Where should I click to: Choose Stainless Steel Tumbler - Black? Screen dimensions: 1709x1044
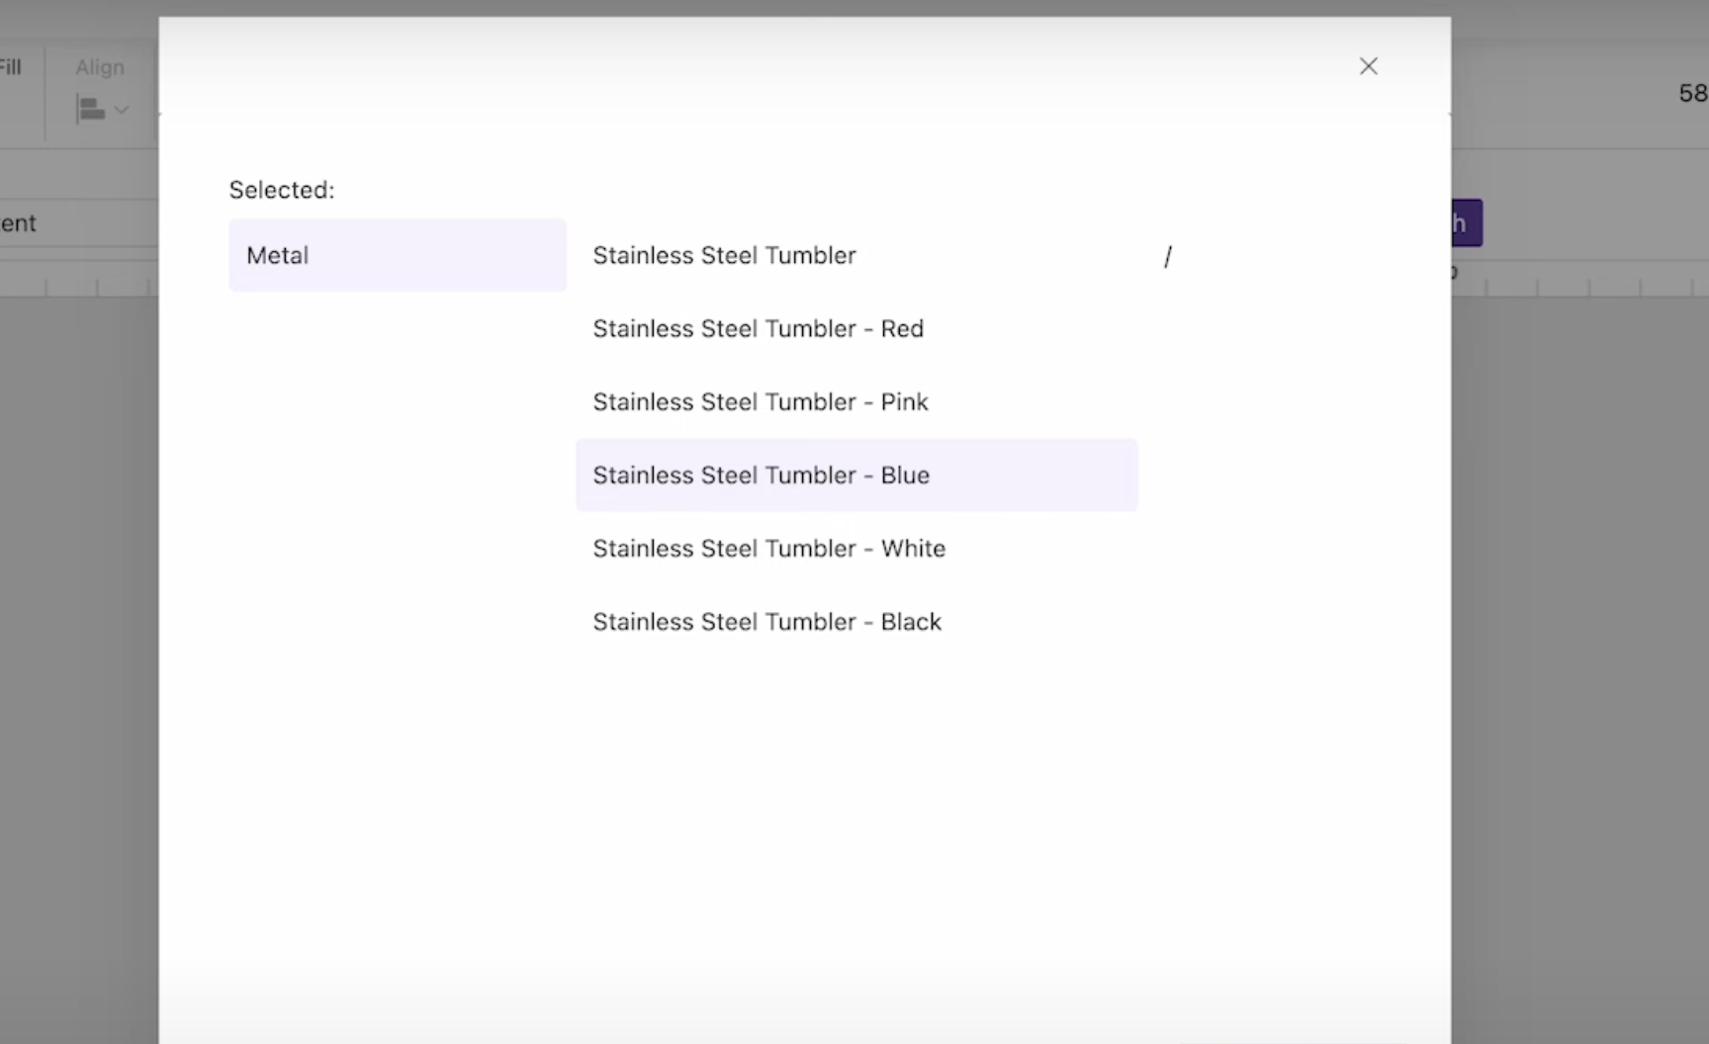[856, 621]
